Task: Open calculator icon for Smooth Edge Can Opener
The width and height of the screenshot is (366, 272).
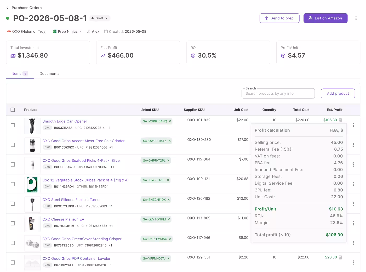Action: click(x=340, y=120)
